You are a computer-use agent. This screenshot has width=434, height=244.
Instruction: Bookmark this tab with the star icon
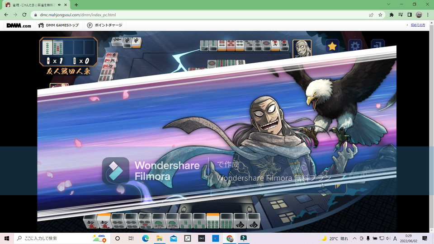pos(380,15)
